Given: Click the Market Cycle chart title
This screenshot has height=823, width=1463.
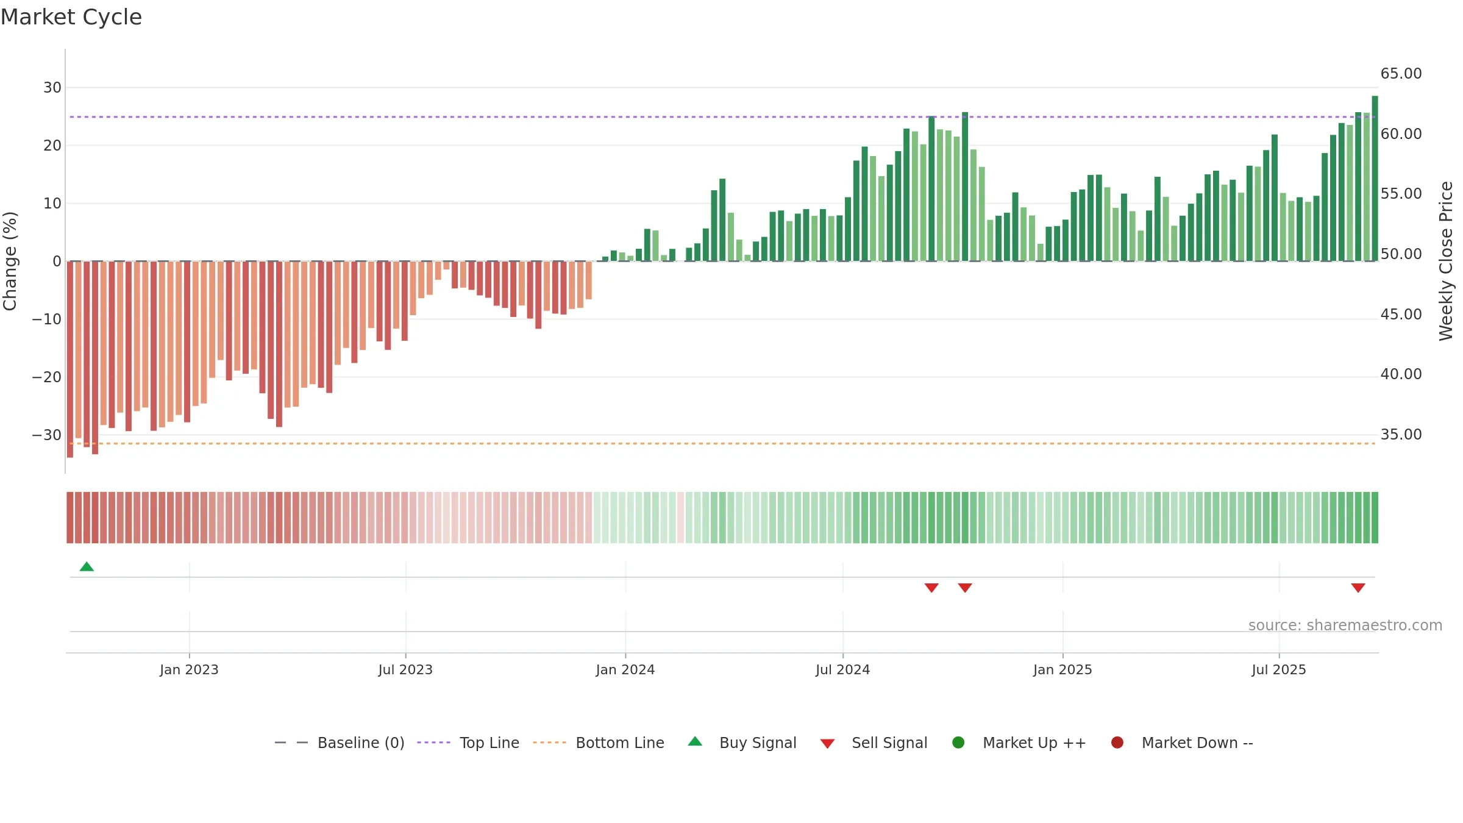Looking at the screenshot, I should click(71, 17).
